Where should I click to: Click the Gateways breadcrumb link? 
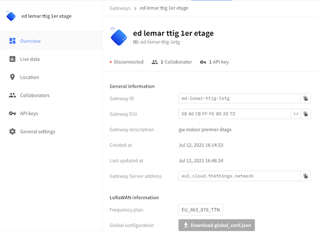[x=120, y=8]
